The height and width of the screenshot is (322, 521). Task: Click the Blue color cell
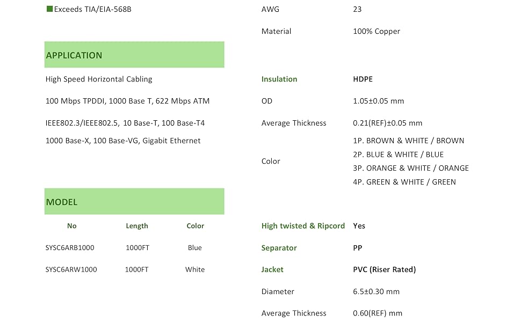(195, 248)
